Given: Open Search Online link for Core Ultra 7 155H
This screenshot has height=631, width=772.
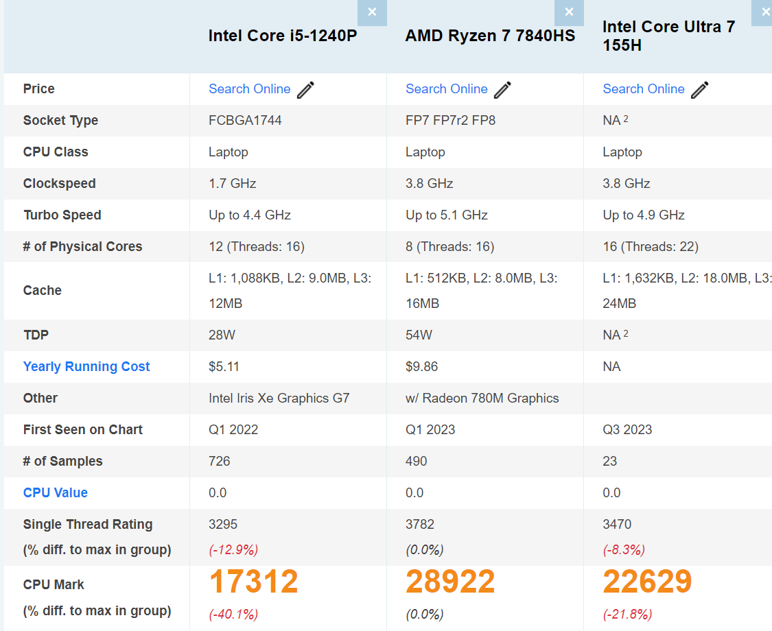Looking at the screenshot, I should tap(644, 89).
